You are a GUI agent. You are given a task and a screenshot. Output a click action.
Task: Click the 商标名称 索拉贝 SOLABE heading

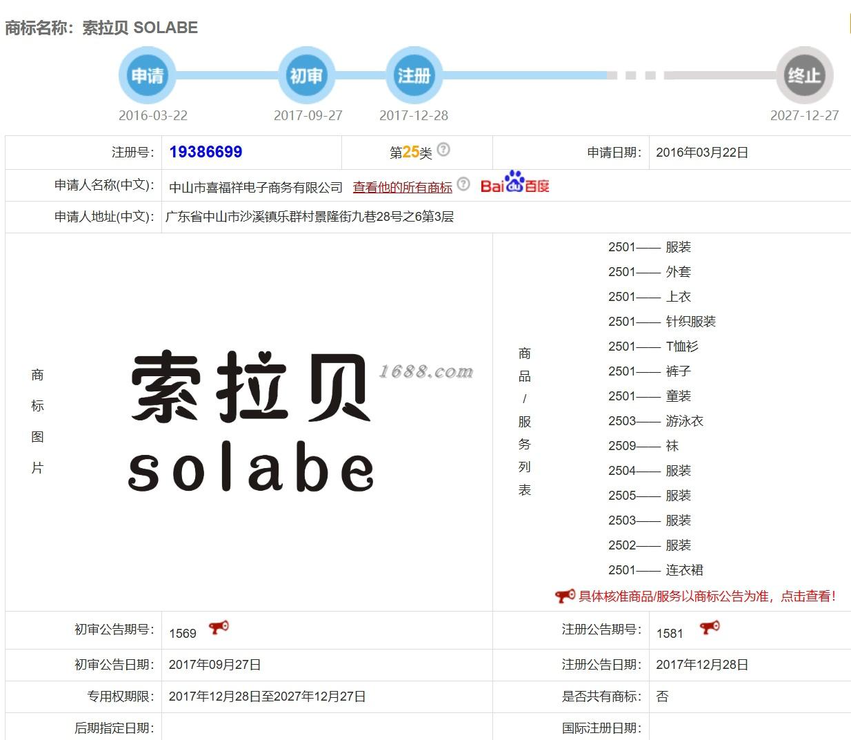[101, 28]
